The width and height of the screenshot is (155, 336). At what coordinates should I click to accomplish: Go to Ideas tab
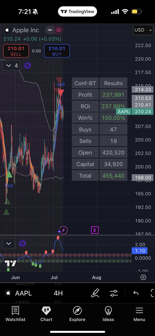[108, 314]
